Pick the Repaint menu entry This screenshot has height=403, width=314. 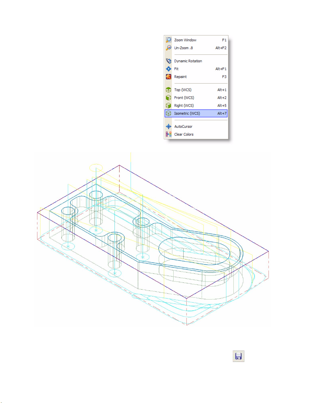click(x=180, y=77)
